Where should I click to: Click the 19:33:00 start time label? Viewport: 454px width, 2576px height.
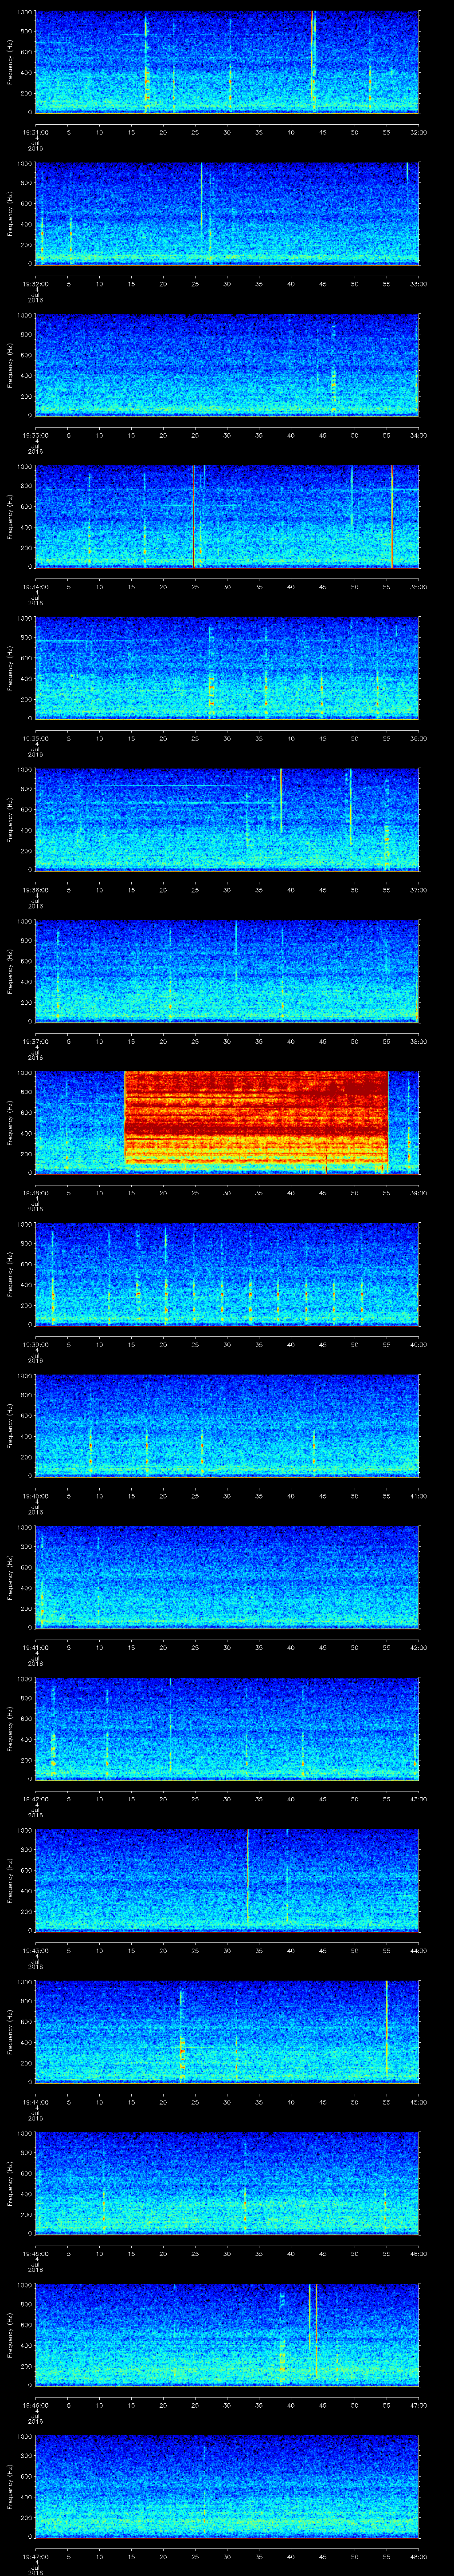click(36, 434)
